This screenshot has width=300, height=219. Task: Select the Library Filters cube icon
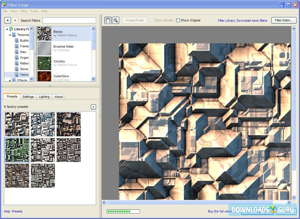[11, 29]
